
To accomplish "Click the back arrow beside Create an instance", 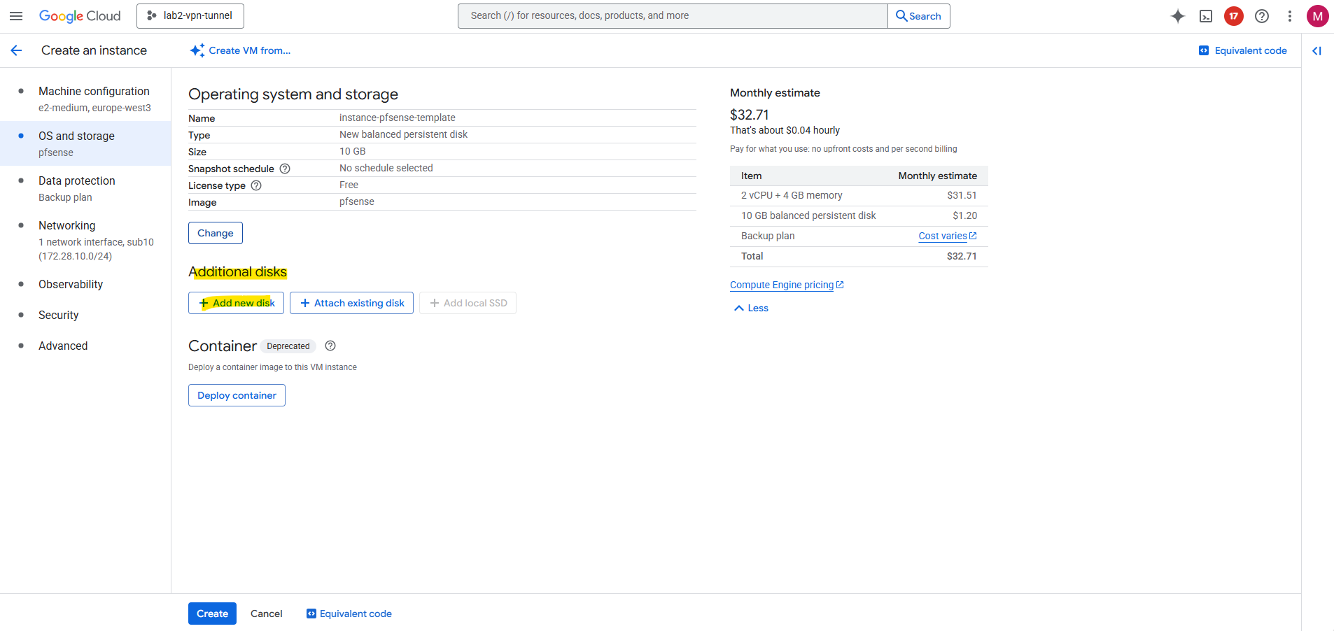I will pyautogui.click(x=17, y=50).
